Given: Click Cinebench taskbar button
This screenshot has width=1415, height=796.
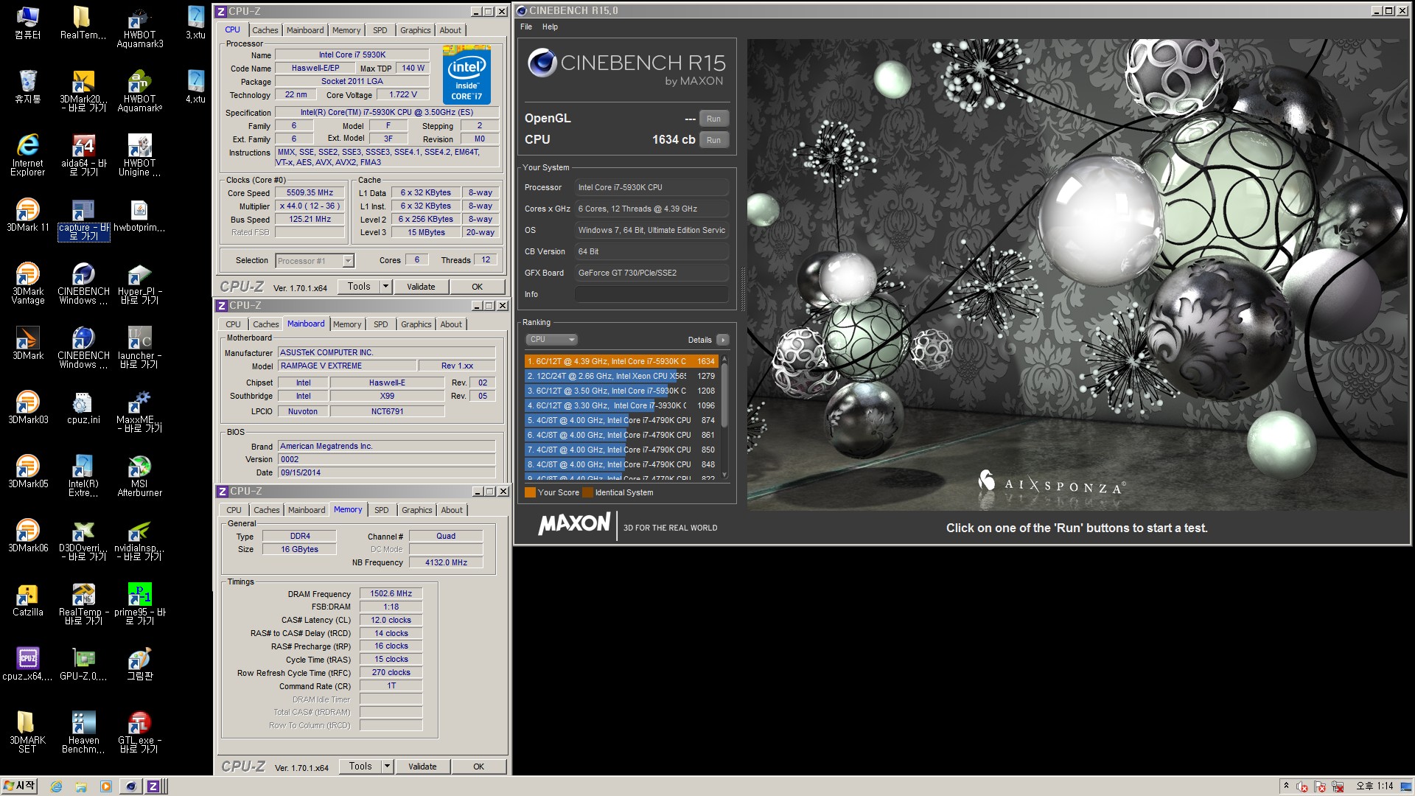Looking at the screenshot, I should (x=130, y=786).
